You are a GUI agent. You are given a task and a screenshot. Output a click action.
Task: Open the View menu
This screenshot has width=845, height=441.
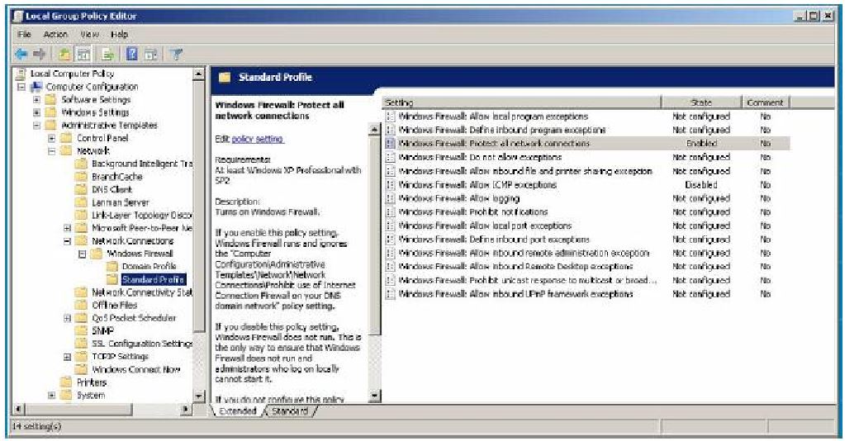tap(89, 35)
